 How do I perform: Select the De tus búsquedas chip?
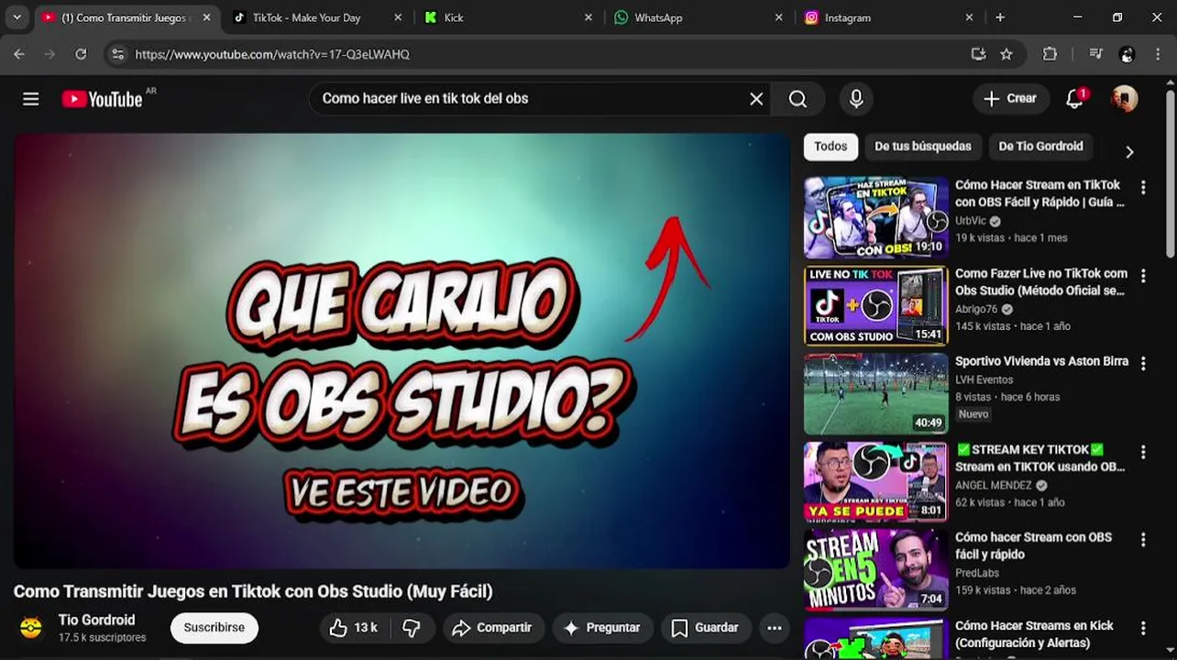922,147
